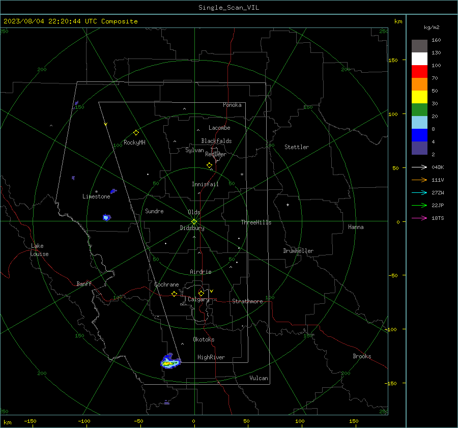Viewport: 458px width, 428px height.
Task: Click the Hanna town label
Action: (x=356, y=227)
